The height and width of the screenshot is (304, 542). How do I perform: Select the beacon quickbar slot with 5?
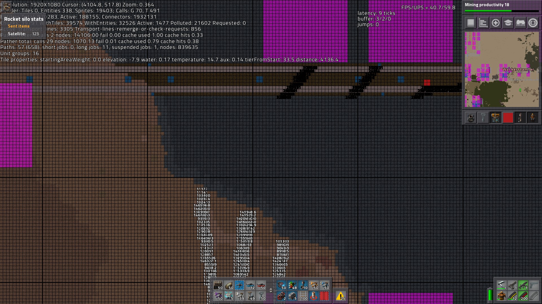tap(229, 296)
